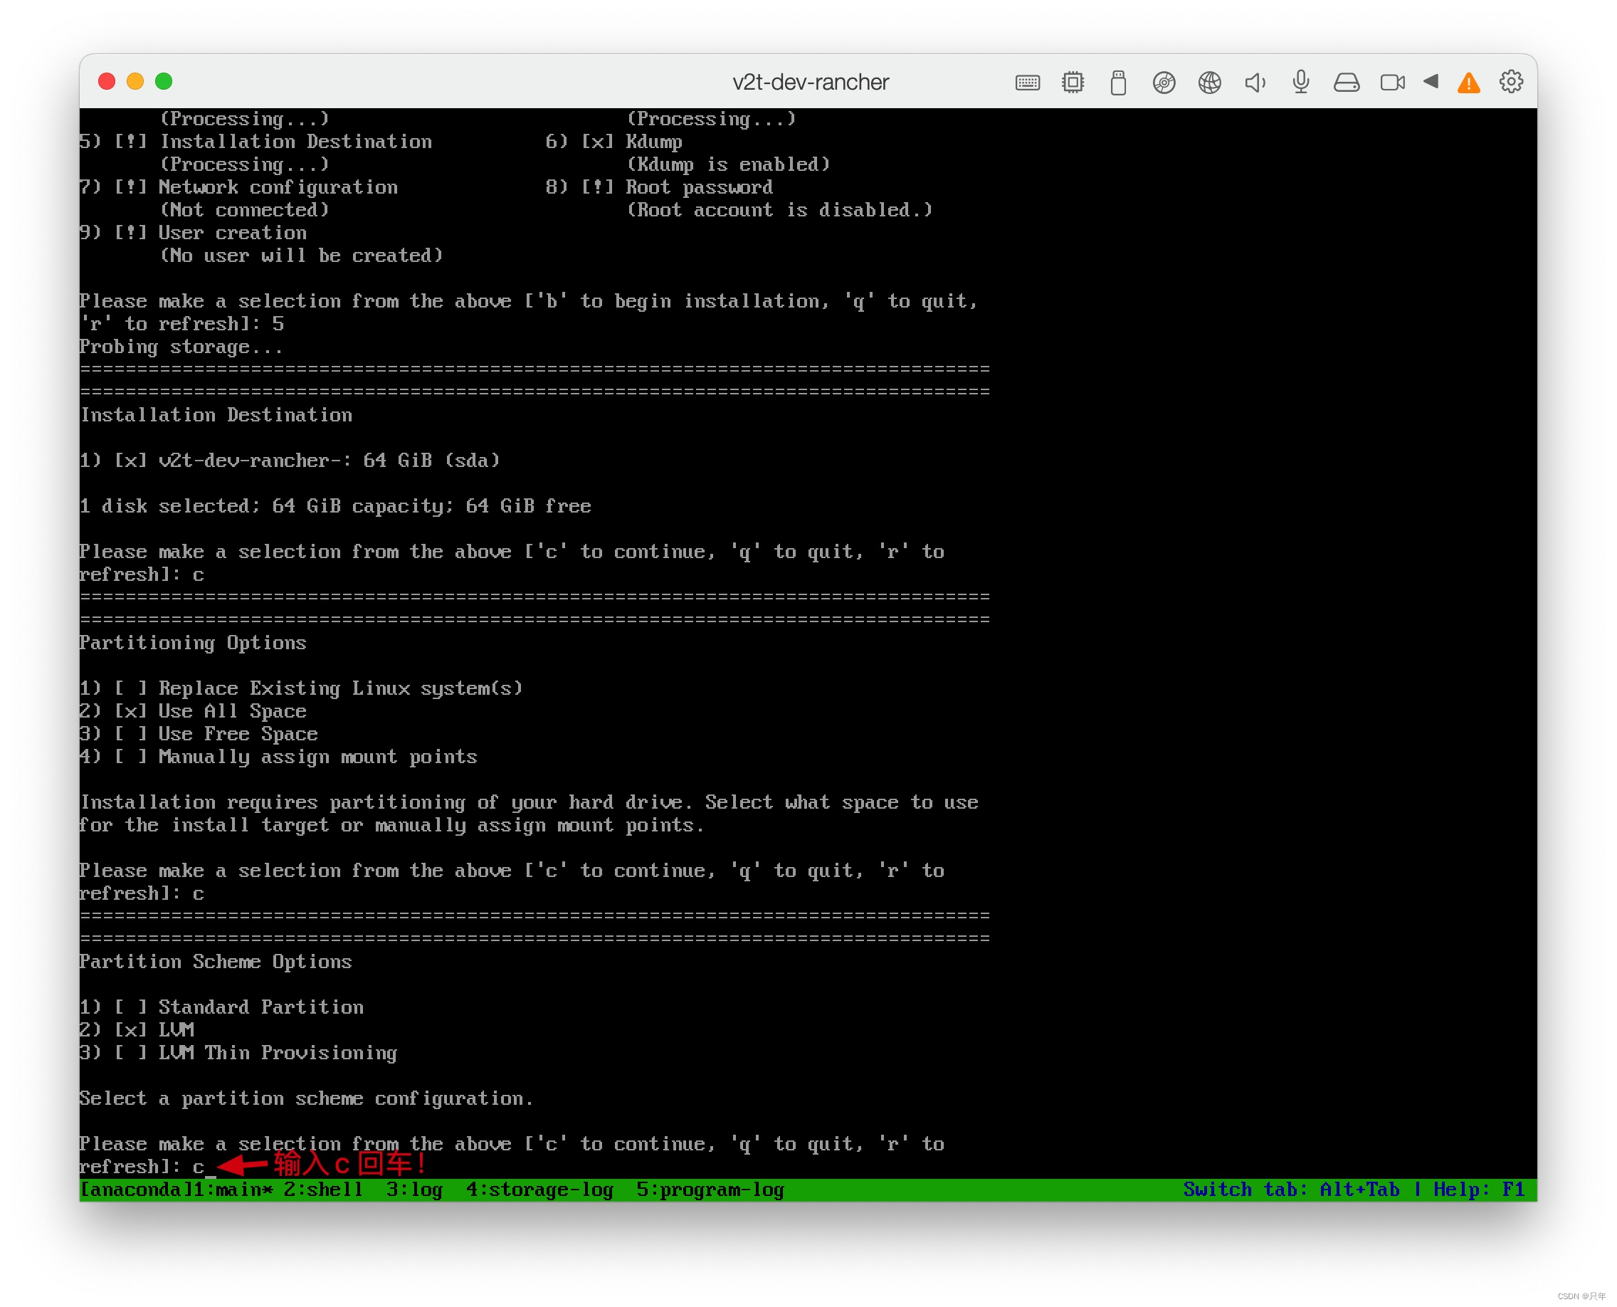Image resolution: width=1617 pixels, height=1307 pixels.
Task: Switch to the 2:shell tmux tab
Action: pos(323,1190)
